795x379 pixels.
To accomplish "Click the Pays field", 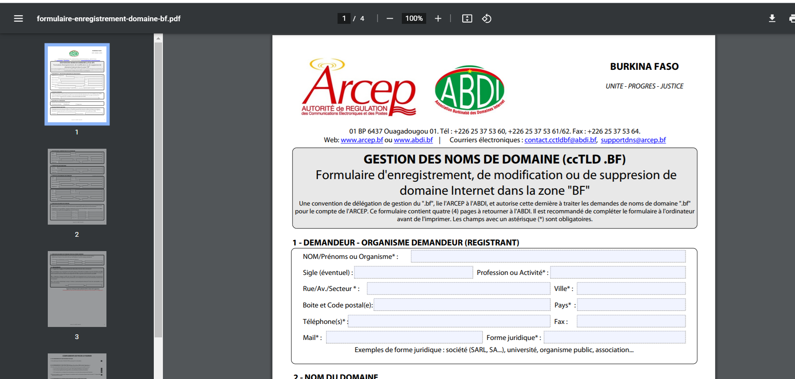I will click(631, 305).
